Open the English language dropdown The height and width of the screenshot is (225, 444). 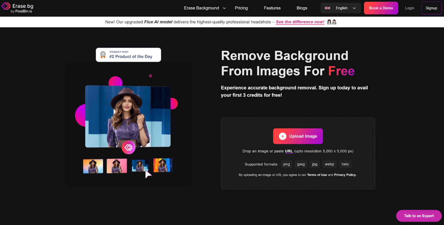(x=341, y=8)
